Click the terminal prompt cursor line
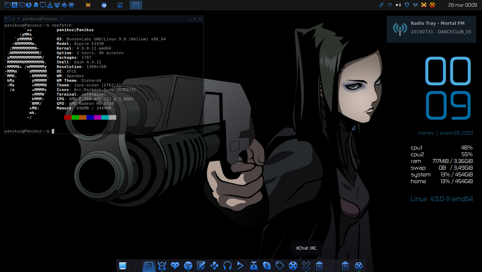 [x=29, y=131]
